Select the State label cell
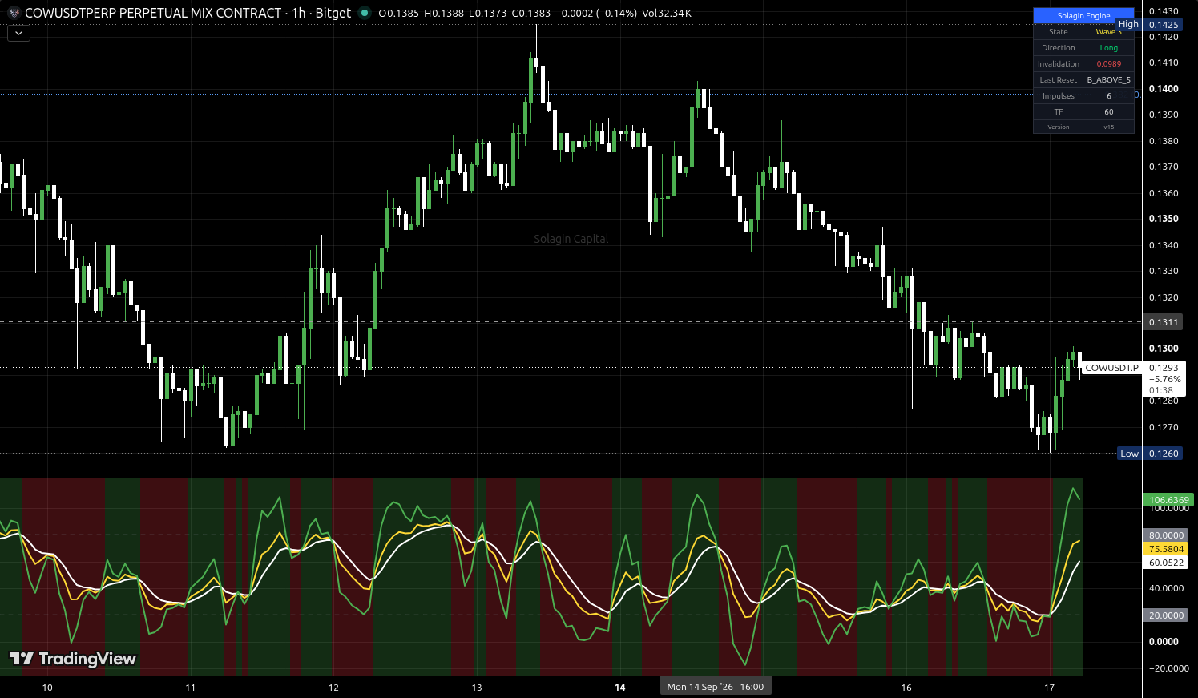 1058,32
